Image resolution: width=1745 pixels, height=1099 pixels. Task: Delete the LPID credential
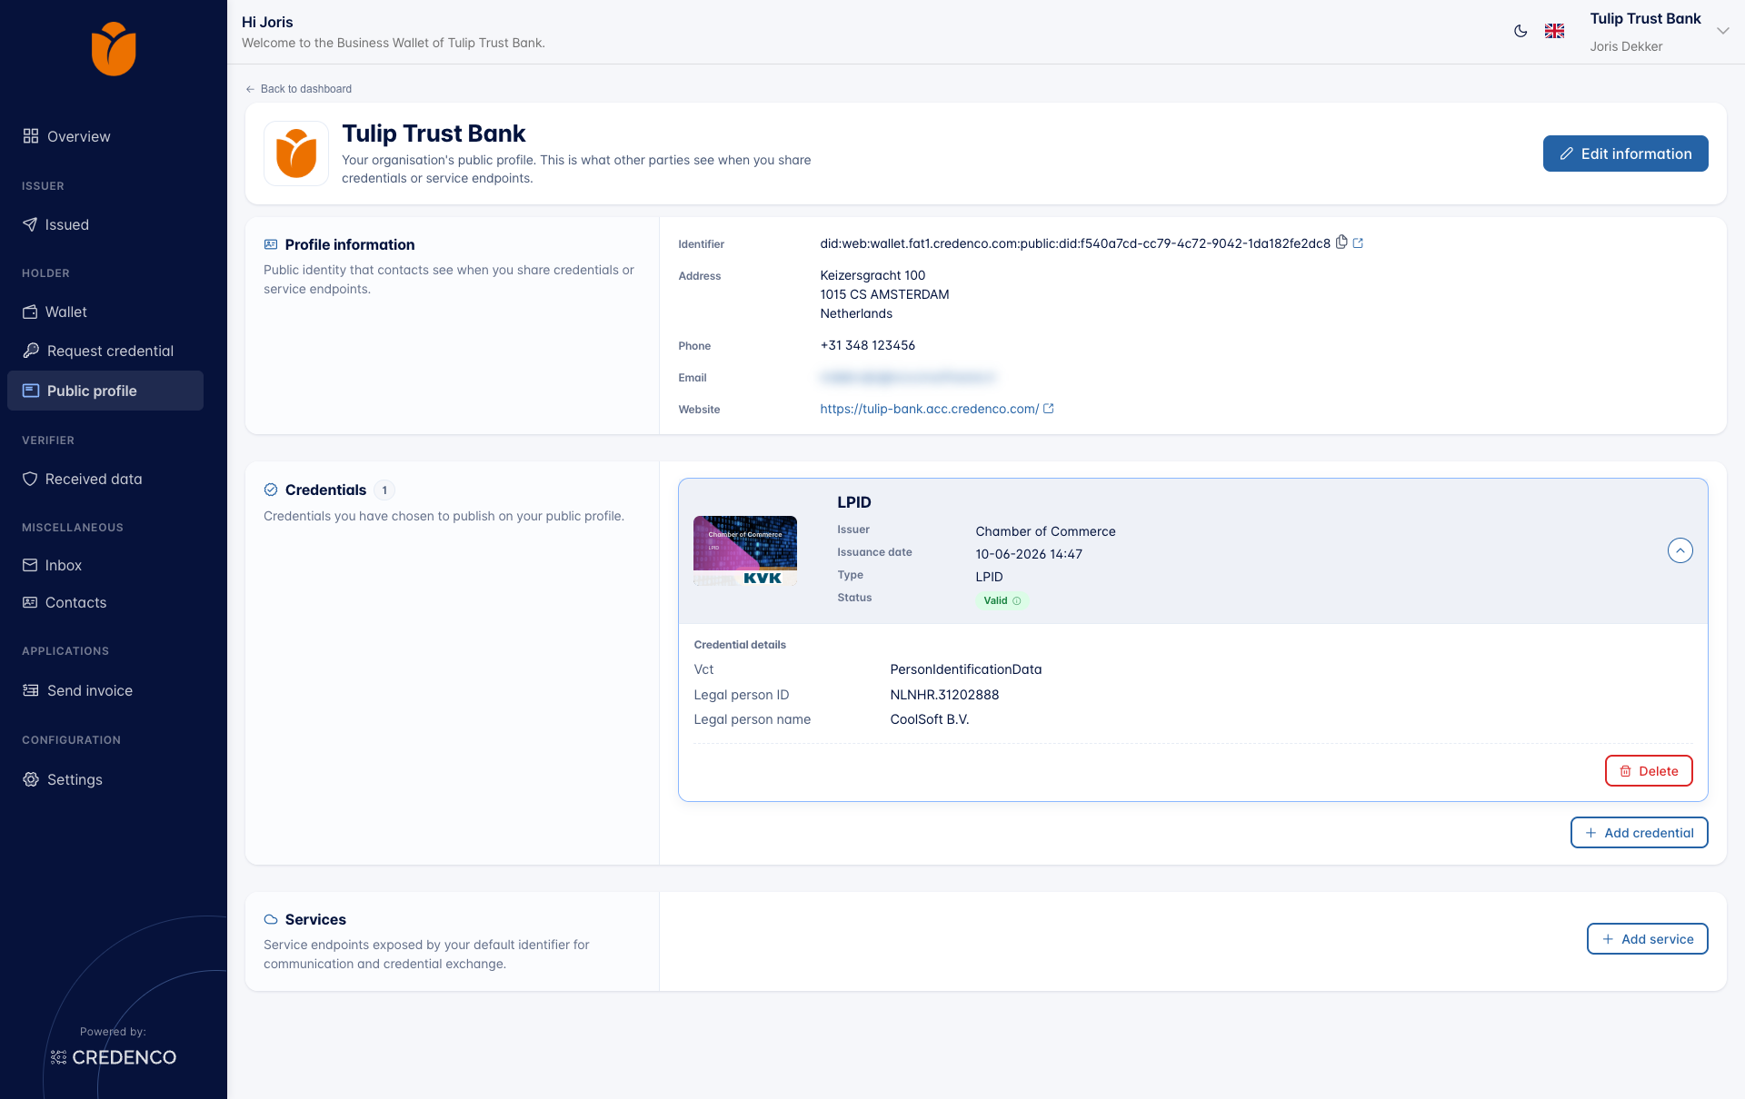pyautogui.click(x=1649, y=771)
